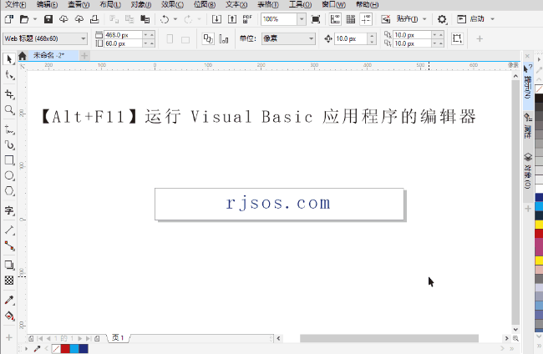Image resolution: width=543 pixels, height=354 pixels.
Task: Click home welcome screen tab
Action: 23,56
